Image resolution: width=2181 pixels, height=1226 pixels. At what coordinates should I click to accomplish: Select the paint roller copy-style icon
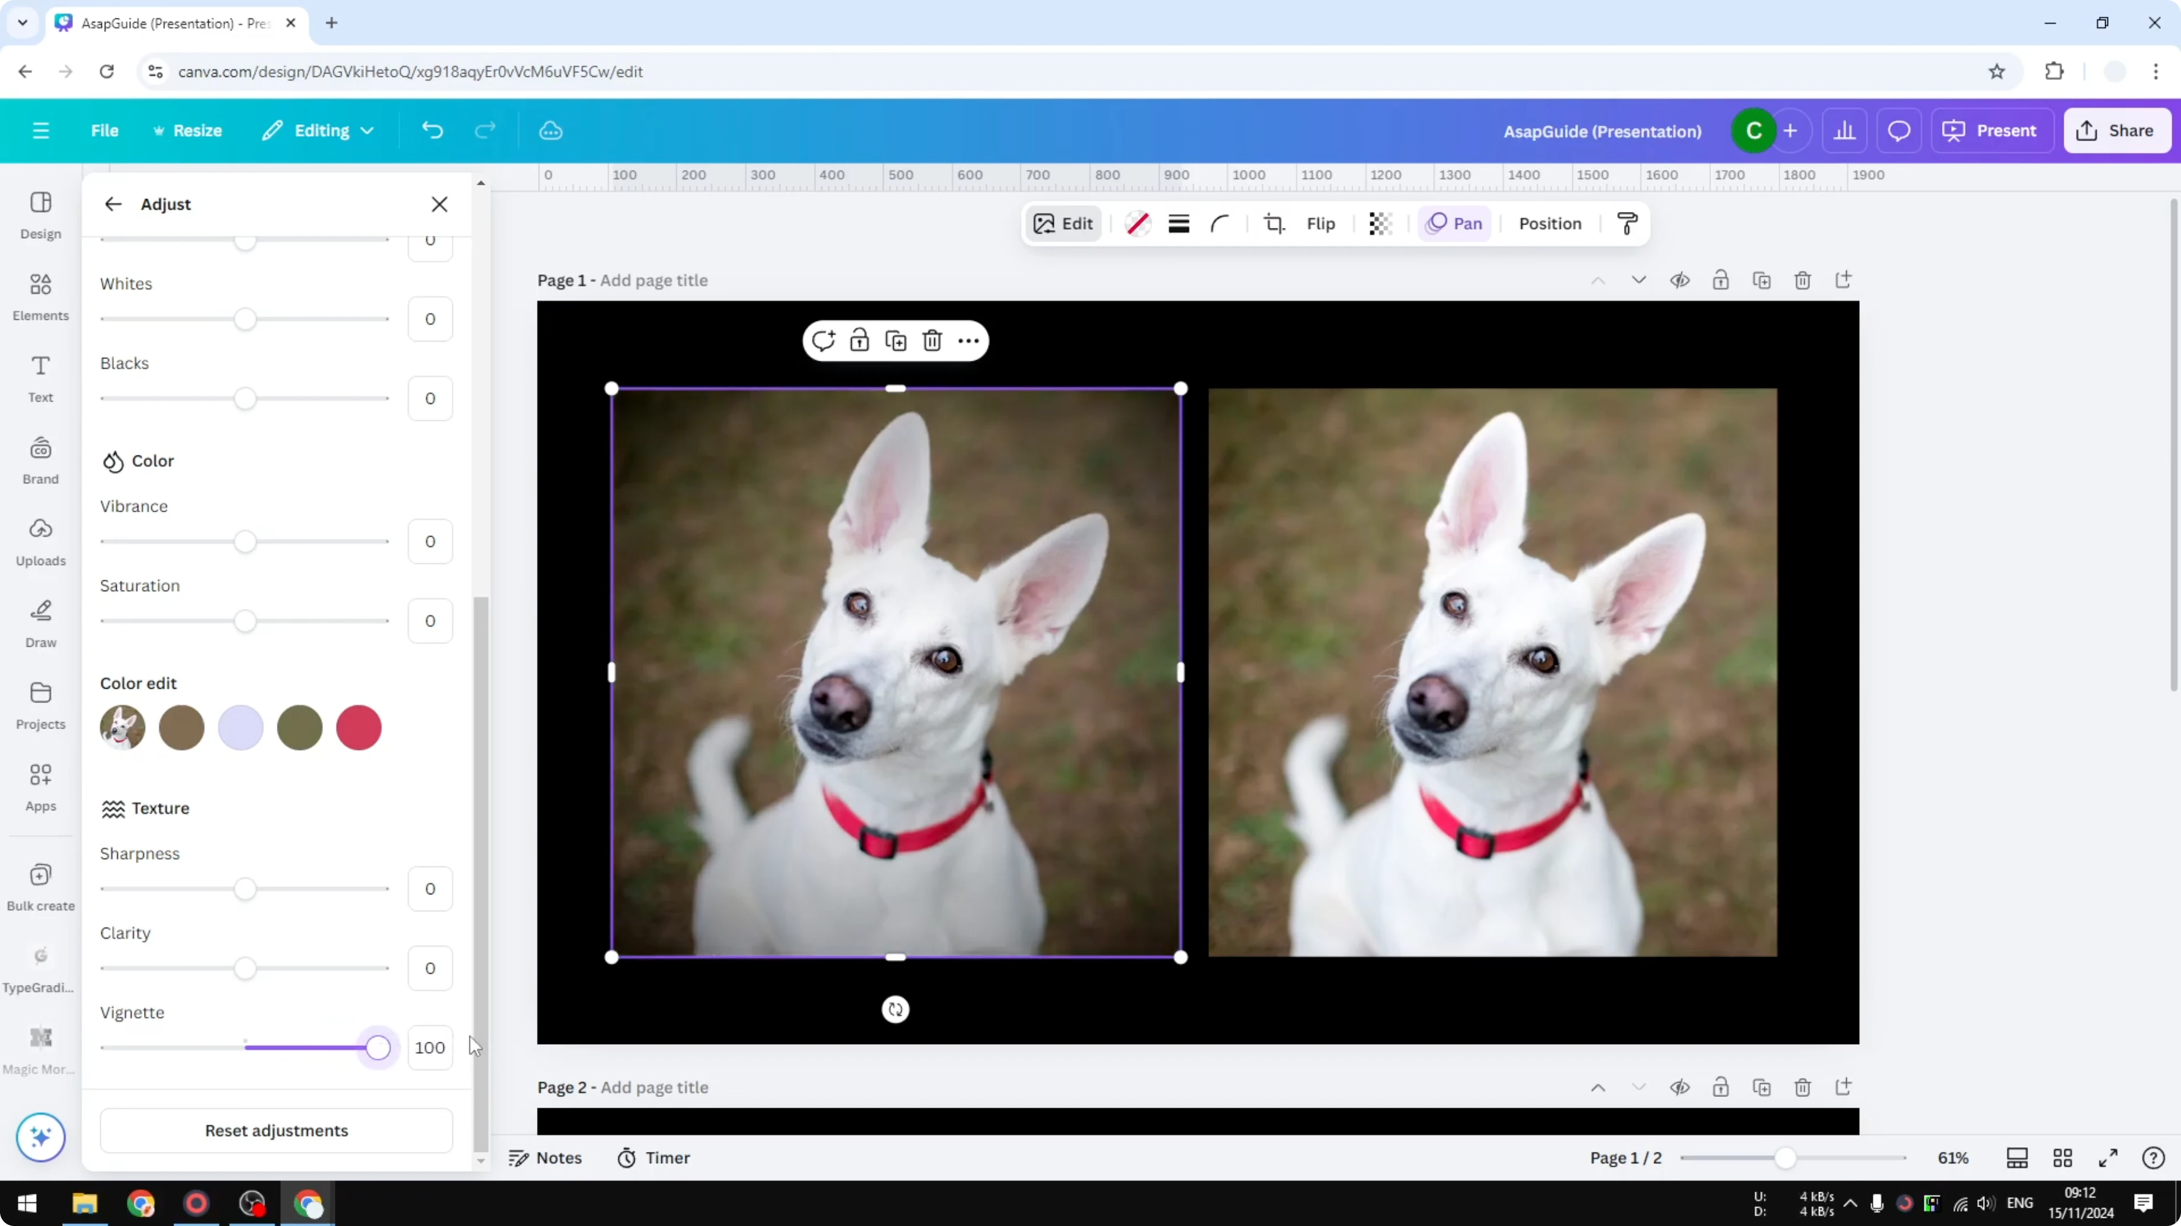[x=1626, y=223]
